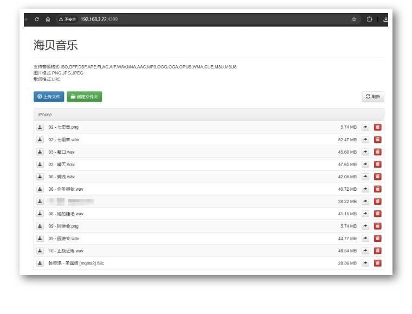
Task: Click the 刷新 refresh button
Action: click(373, 97)
